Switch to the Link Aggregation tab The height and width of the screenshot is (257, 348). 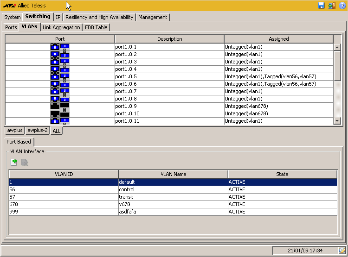[61, 27]
